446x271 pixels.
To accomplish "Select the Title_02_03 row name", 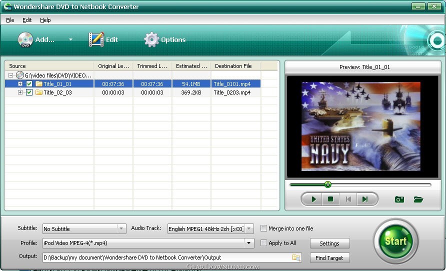I will [x=57, y=92].
